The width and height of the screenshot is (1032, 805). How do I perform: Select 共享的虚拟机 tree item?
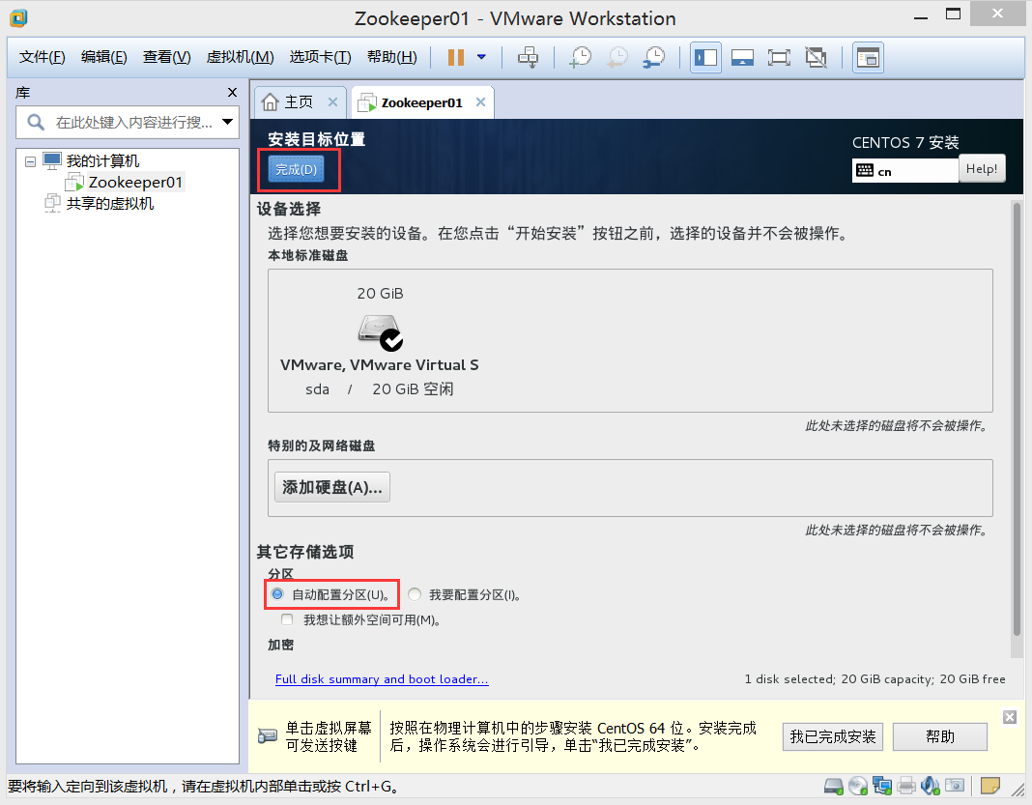click(110, 203)
